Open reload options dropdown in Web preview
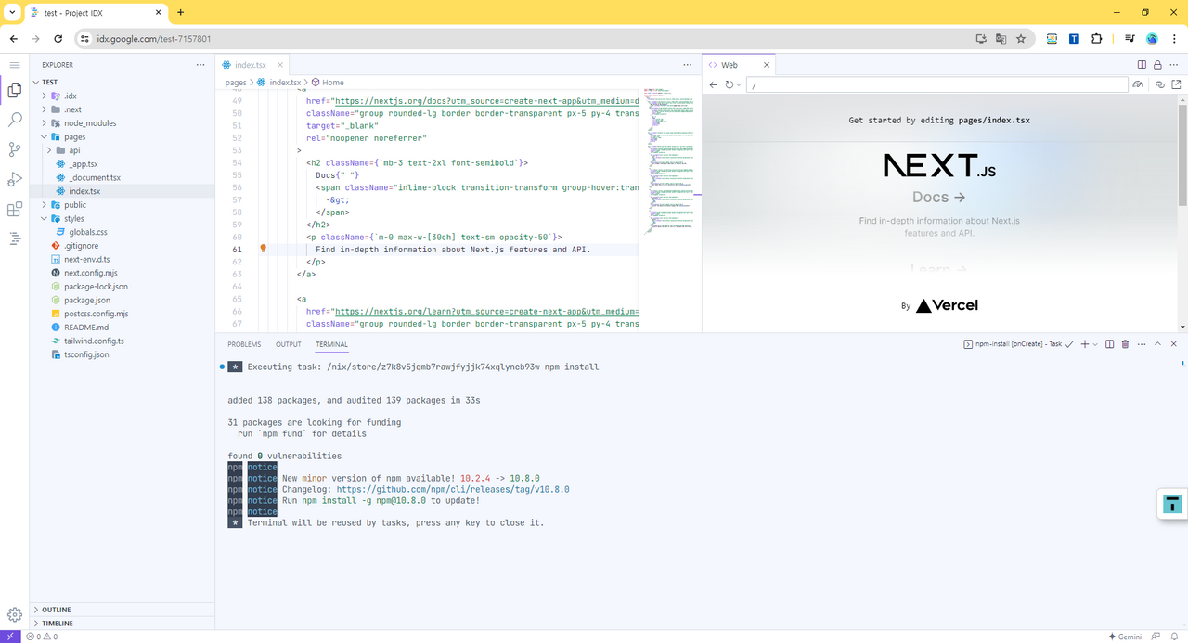1188x643 pixels. pyautogui.click(x=739, y=84)
